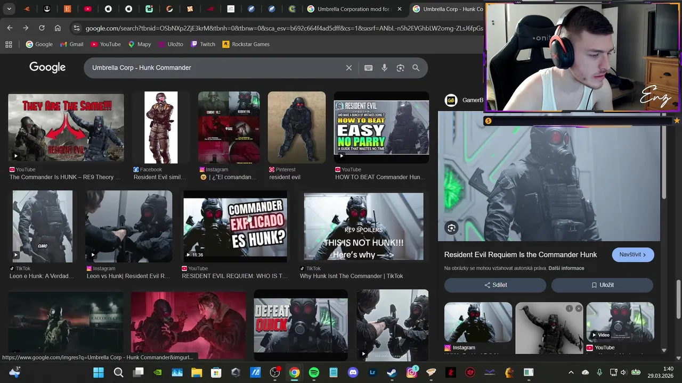This screenshot has width=682, height=383.
Task: Open the Uložto bookmark
Action: click(170, 44)
